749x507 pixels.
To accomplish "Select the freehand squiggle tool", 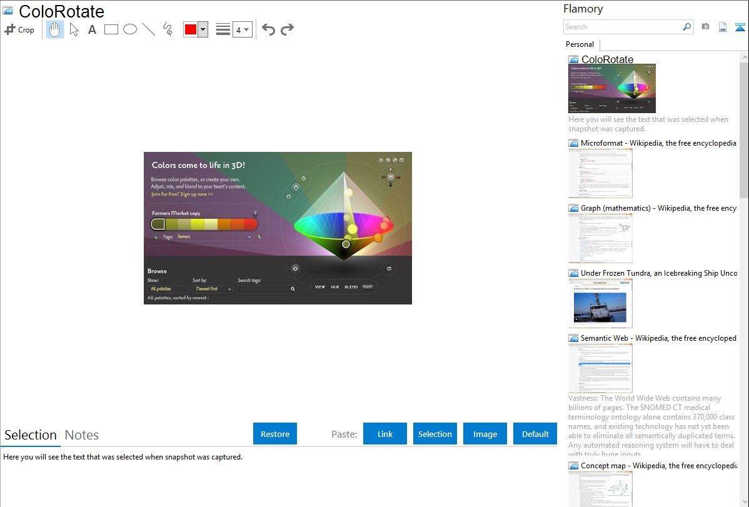I will [x=168, y=29].
